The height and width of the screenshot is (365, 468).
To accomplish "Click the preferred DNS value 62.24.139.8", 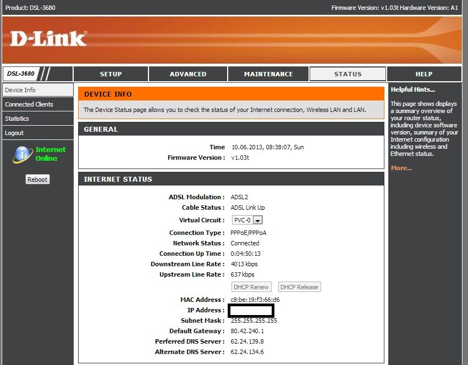I will (247, 341).
